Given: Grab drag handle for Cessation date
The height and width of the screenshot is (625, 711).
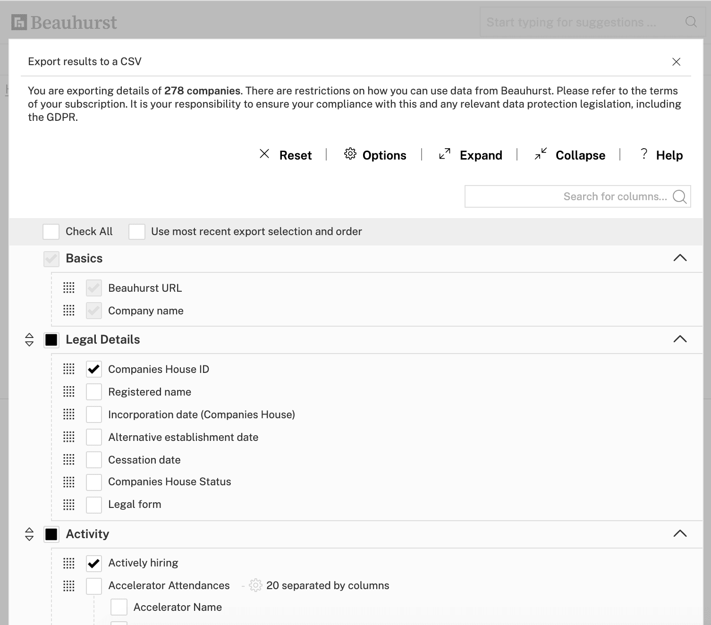Looking at the screenshot, I should click(x=69, y=459).
